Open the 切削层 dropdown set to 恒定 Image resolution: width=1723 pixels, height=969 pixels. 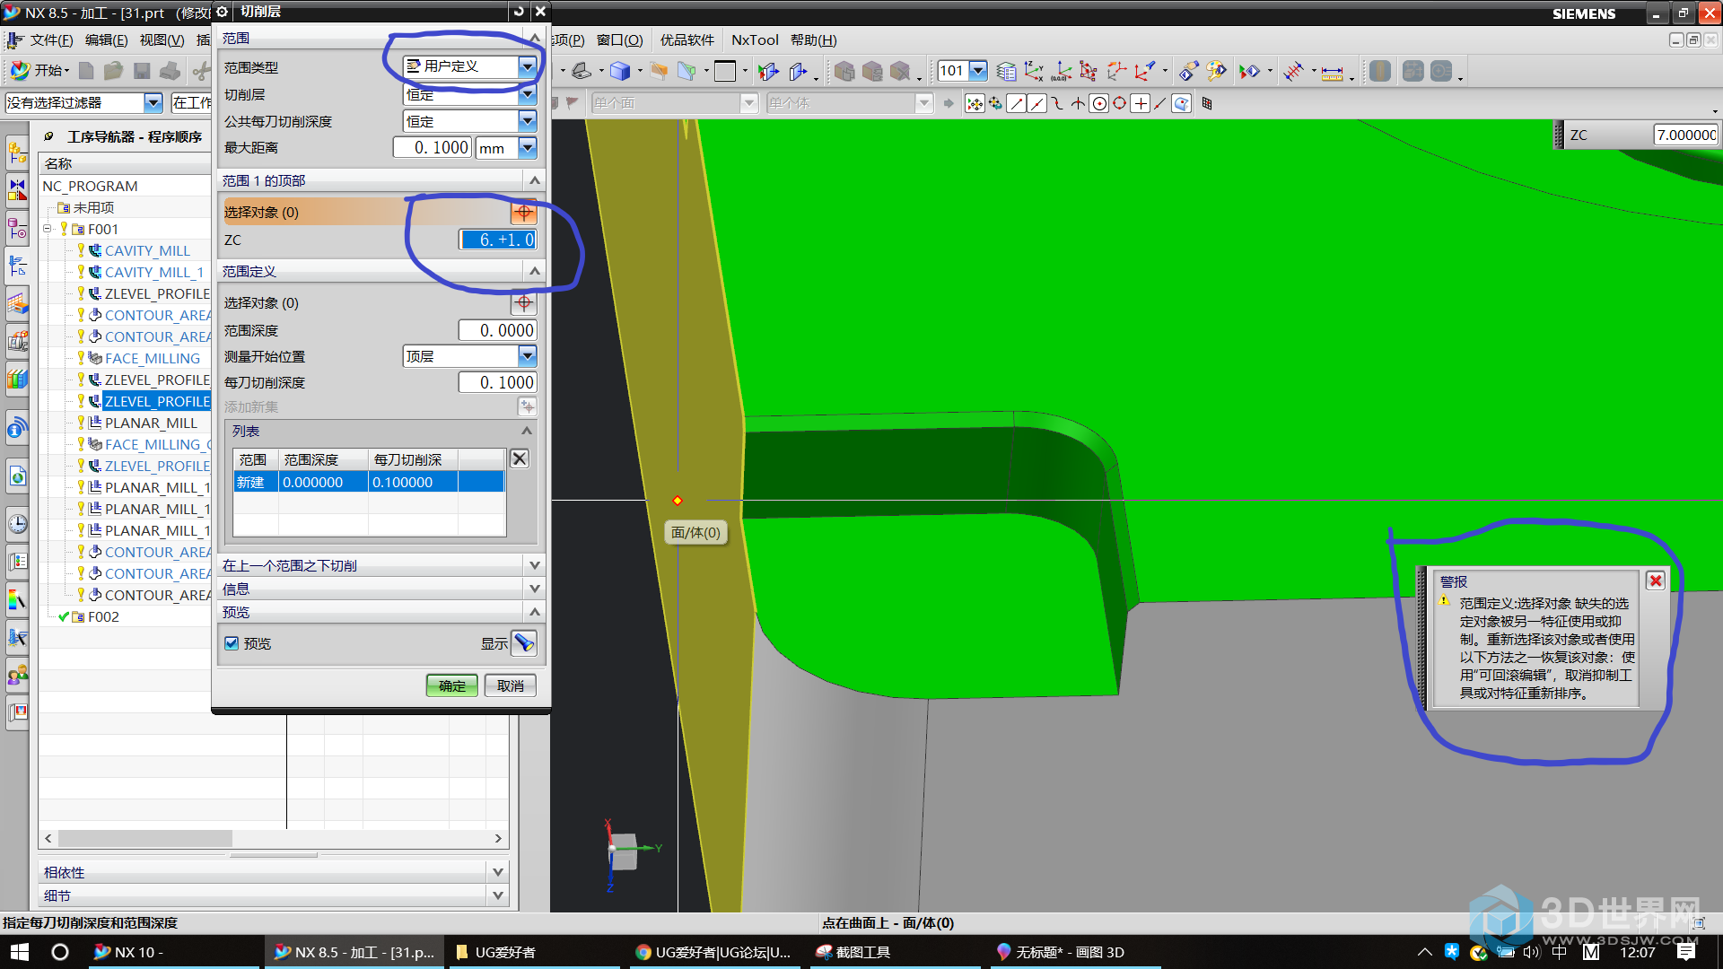point(469,94)
